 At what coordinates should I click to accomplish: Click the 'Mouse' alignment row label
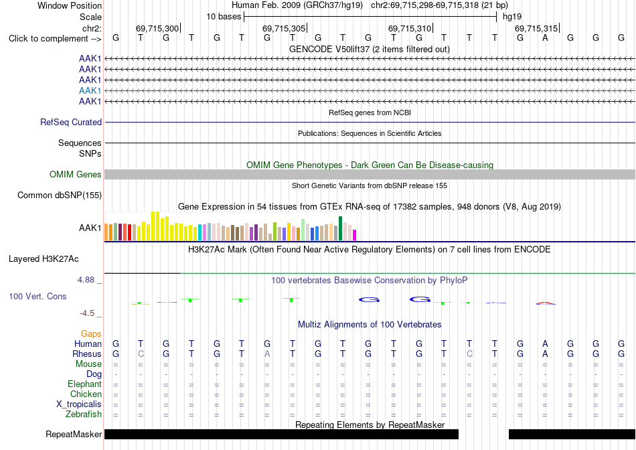[x=88, y=364]
